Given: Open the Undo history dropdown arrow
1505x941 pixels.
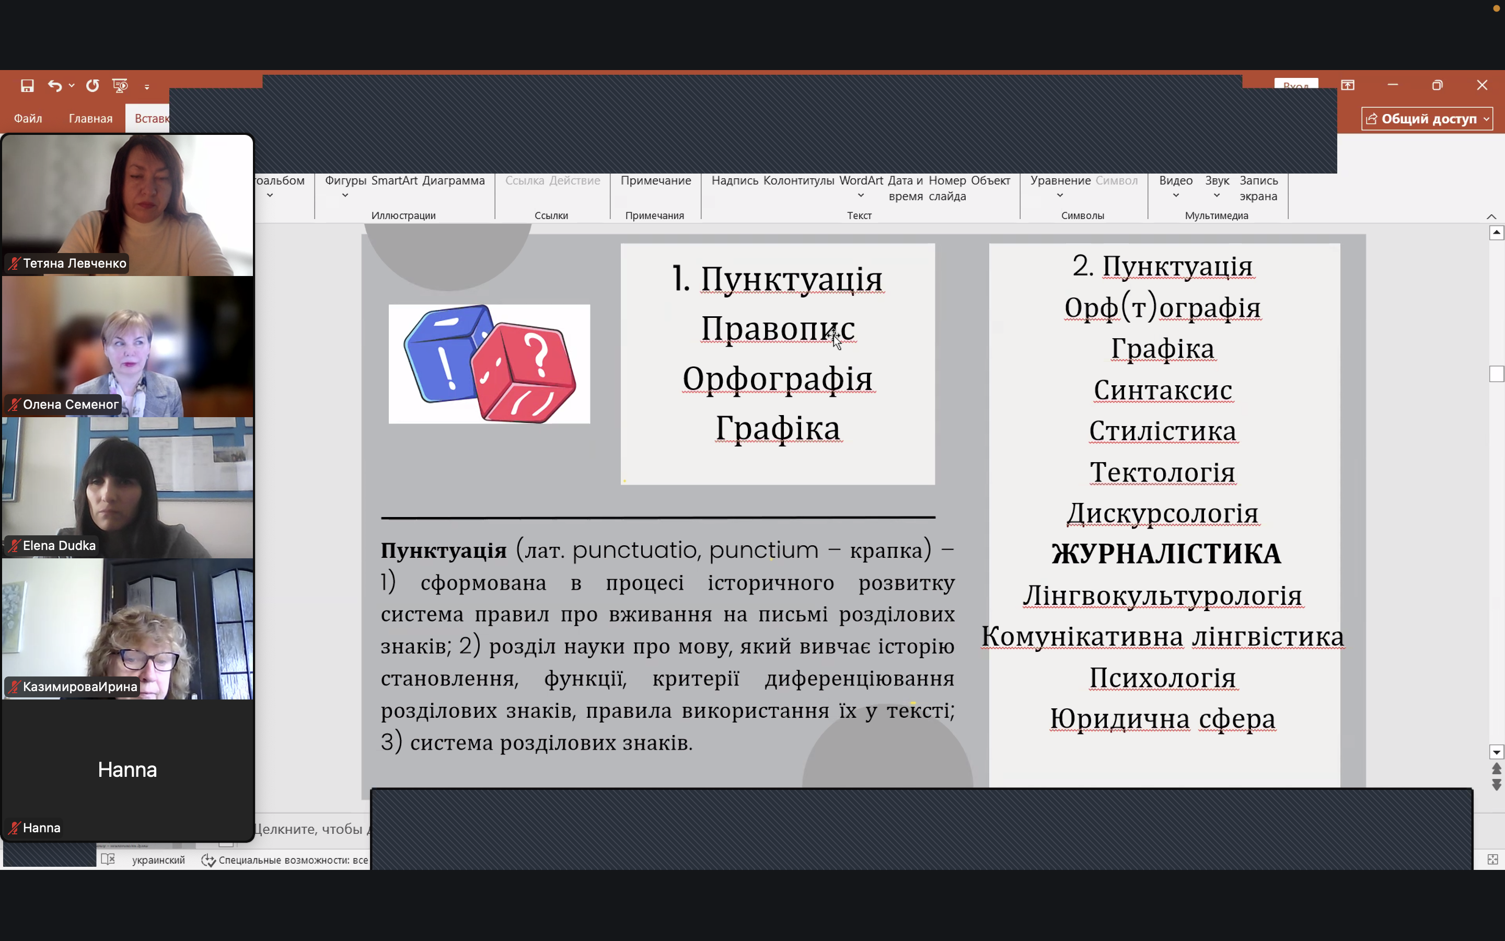Looking at the screenshot, I should click(72, 86).
